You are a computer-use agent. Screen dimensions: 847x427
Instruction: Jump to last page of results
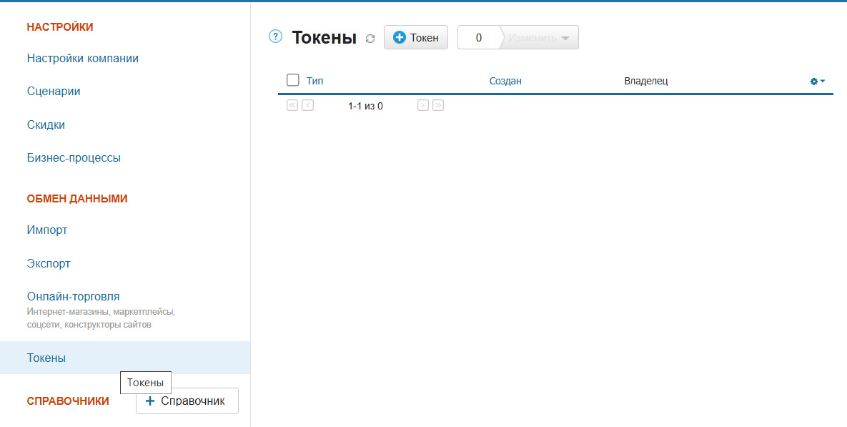tap(438, 105)
